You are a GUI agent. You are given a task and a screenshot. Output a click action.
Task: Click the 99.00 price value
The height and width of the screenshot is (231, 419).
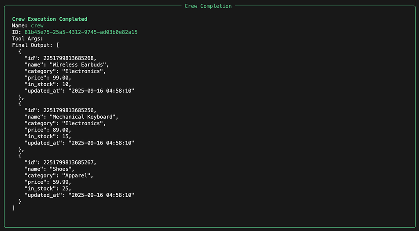62,78
